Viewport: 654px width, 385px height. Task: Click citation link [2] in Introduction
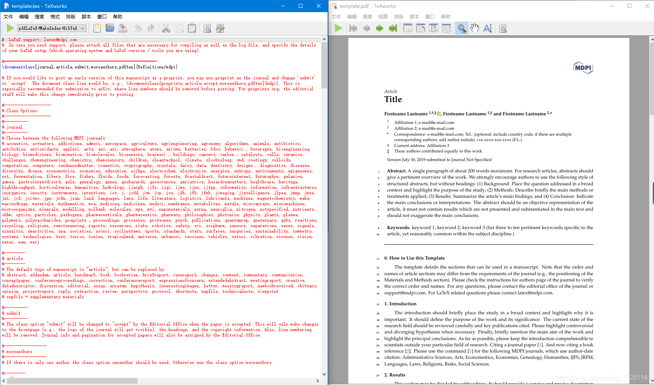click(x=408, y=351)
